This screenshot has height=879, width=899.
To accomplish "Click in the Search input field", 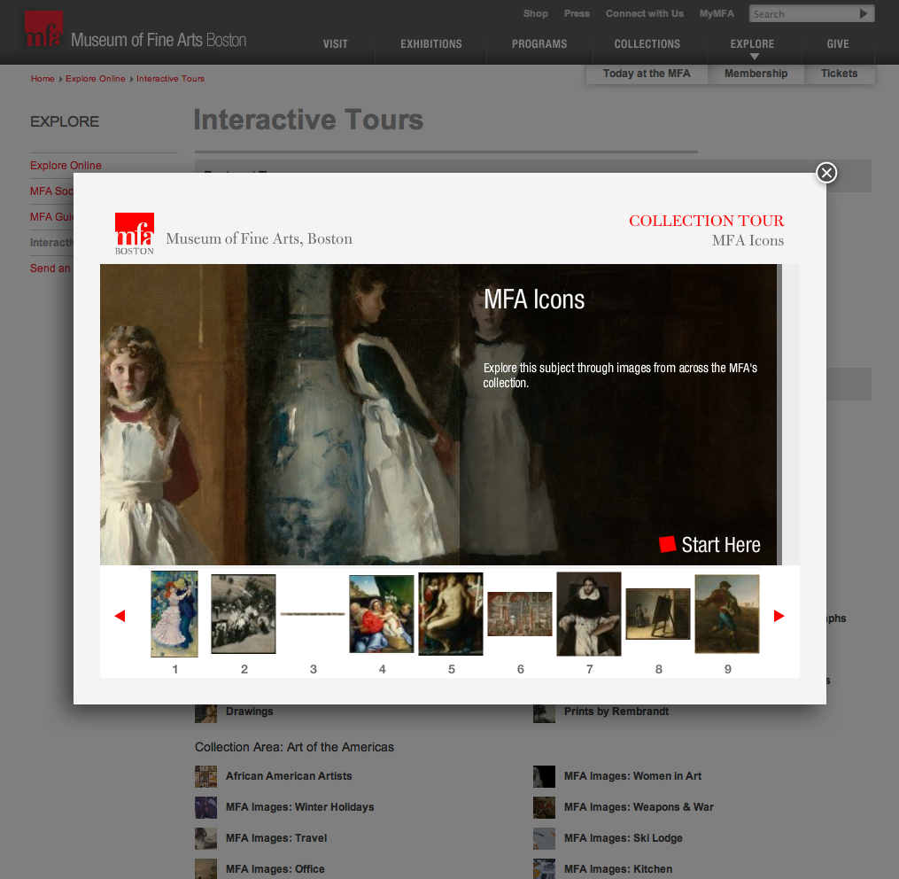I will click(x=802, y=13).
